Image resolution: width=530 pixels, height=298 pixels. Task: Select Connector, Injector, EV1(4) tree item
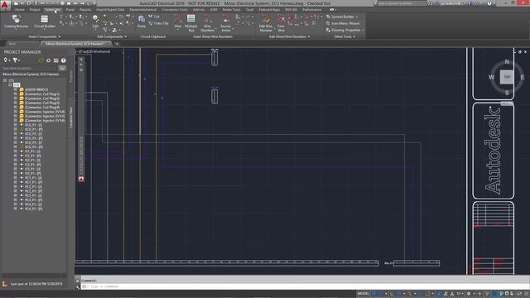[x=45, y=112]
